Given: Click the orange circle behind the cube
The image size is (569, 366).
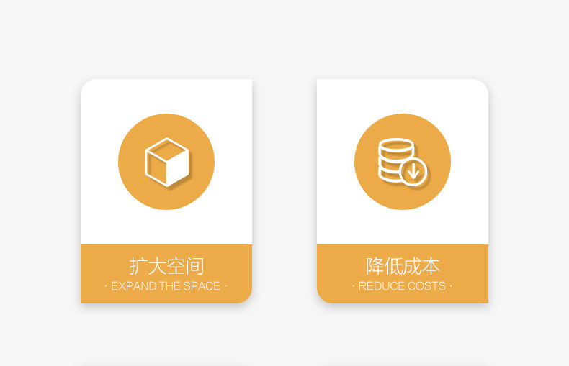Looking at the screenshot, I should 166,162.
